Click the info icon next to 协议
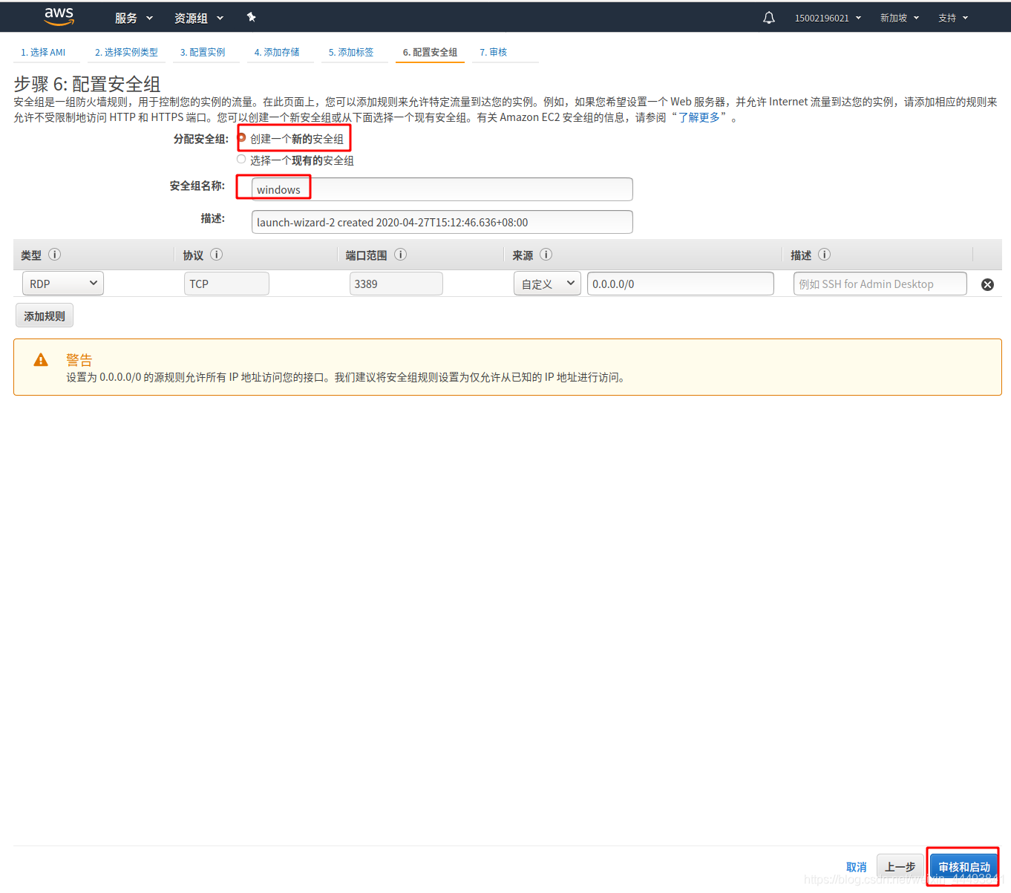The width and height of the screenshot is (1011, 893). click(217, 255)
